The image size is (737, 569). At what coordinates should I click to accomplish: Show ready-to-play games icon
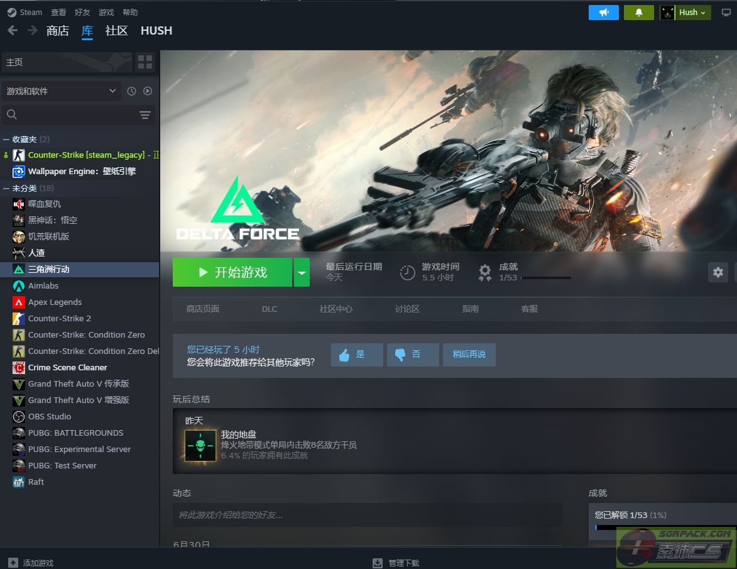[x=148, y=91]
